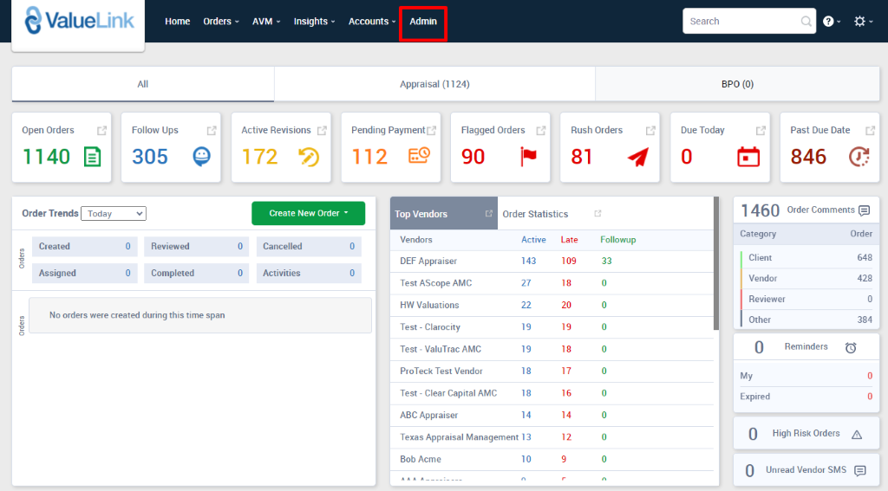Expand the Orders menu dropdown

click(x=221, y=22)
